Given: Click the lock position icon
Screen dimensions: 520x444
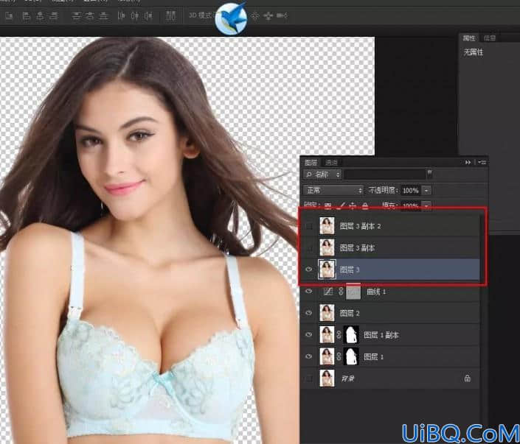Looking at the screenshot, I should click(x=353, y=206).
